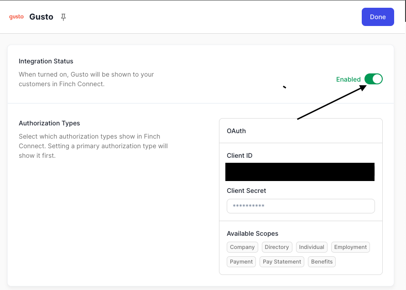The width and height of the screenshot is (406, 290).
Task: Click the Client ID label
Action: pos(239,155)
